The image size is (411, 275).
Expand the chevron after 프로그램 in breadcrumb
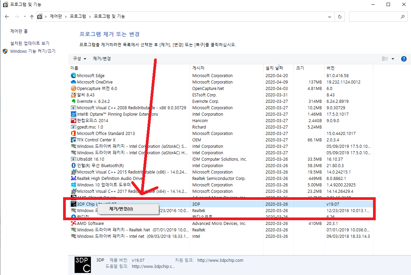click(90, 17)
